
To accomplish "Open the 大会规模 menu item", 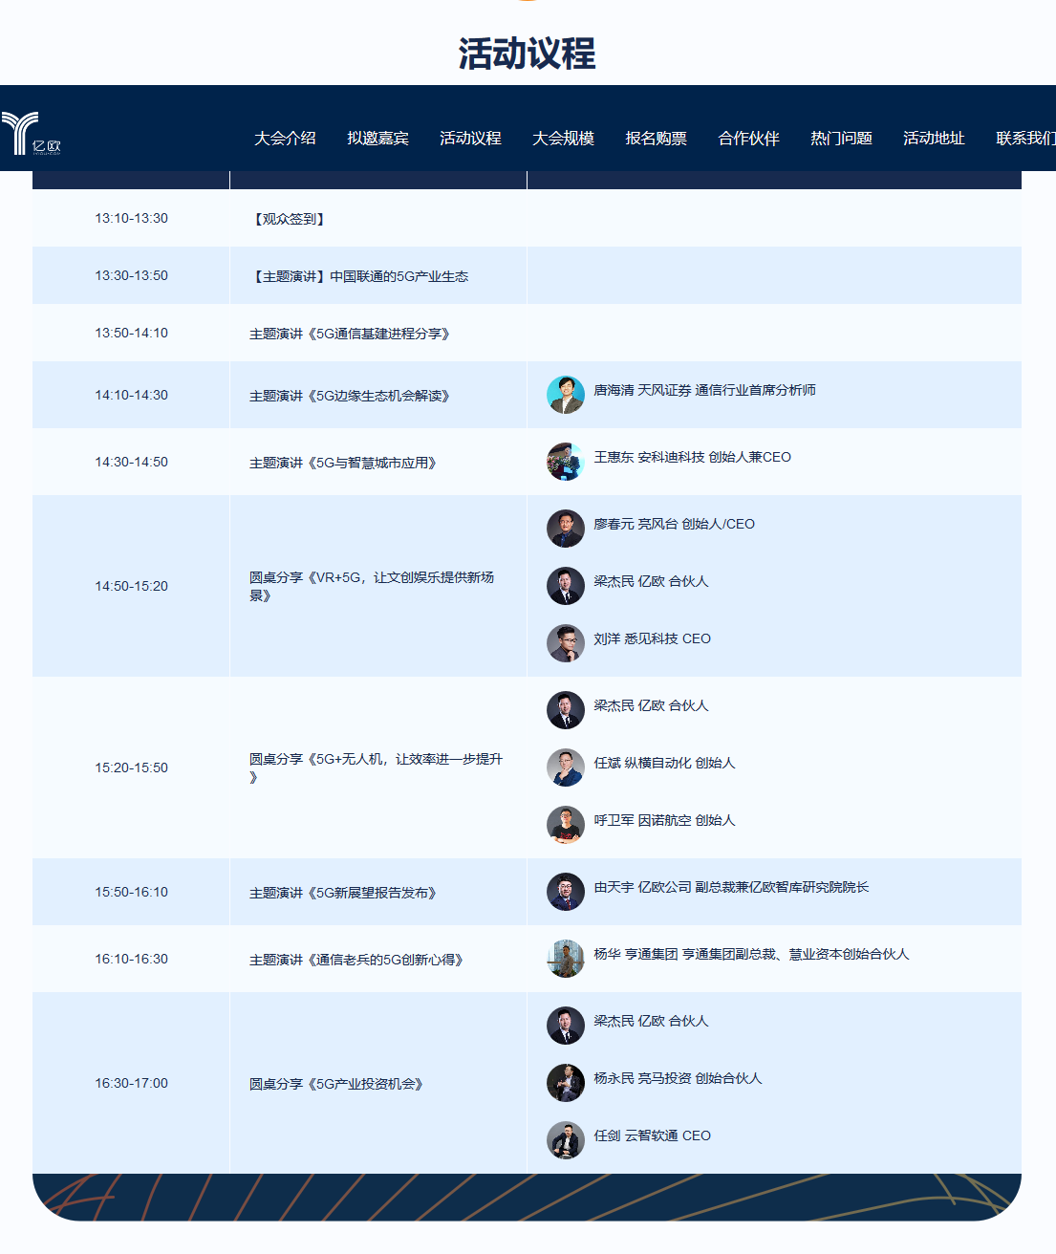I will coord(563,139).
